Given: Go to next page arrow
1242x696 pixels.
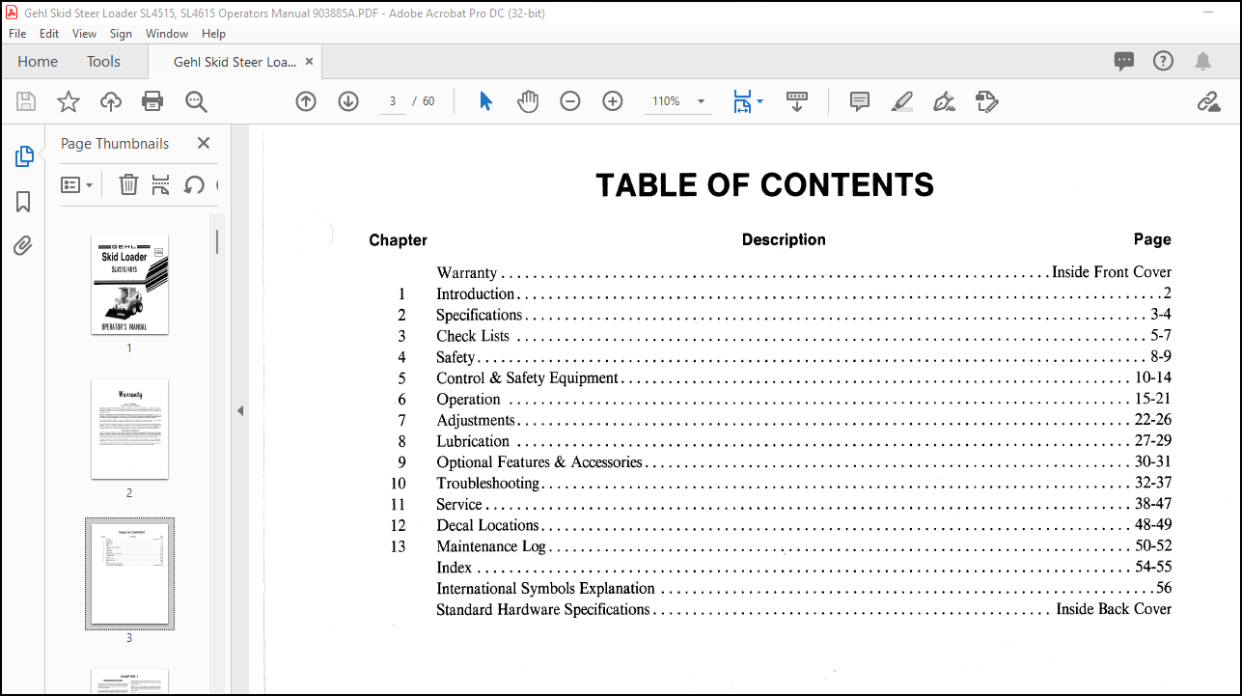Looking at the screenshot, I should point(348,101).
